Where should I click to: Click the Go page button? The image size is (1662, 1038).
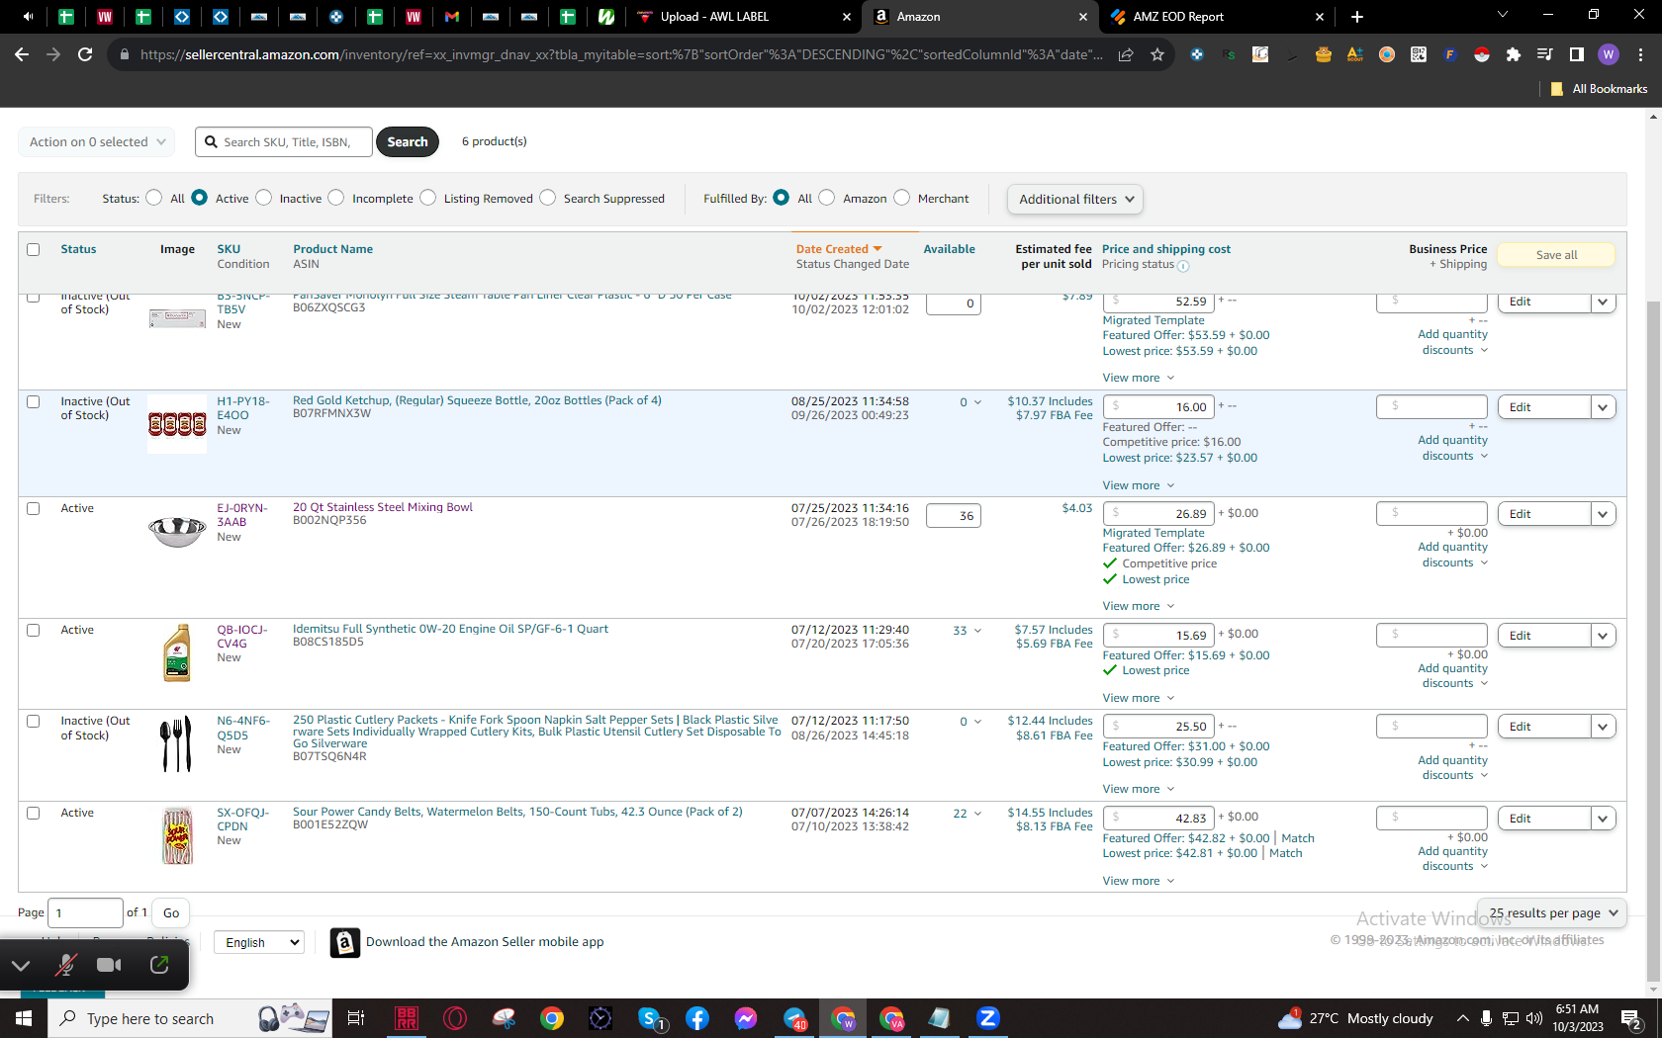tap(171, 913)
